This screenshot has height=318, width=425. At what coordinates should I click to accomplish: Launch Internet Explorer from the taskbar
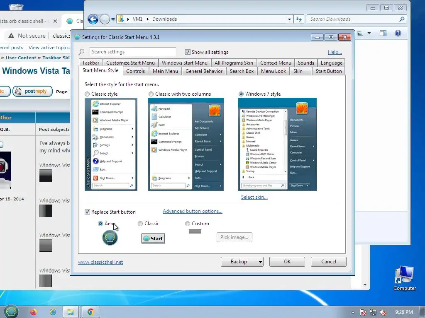point(53,312)
